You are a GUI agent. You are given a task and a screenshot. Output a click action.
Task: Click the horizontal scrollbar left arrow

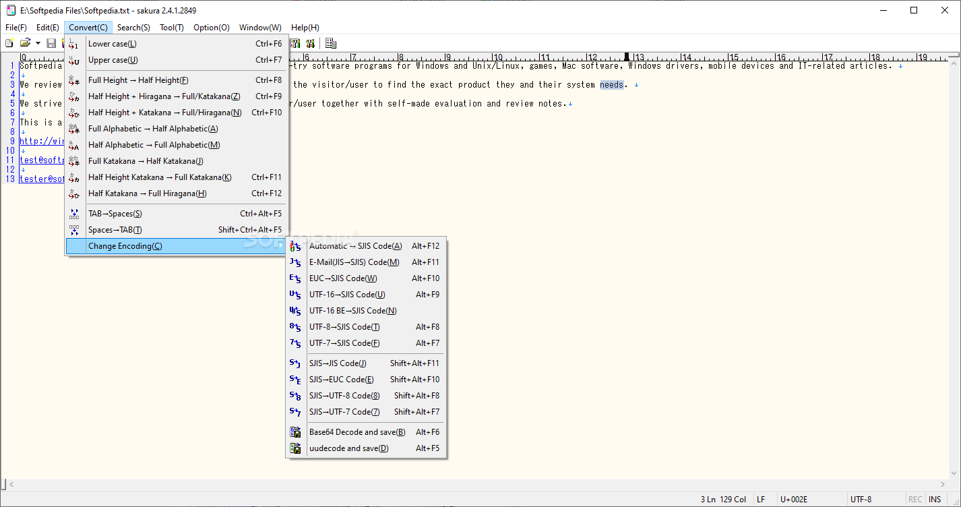click(x=10, y=484)
